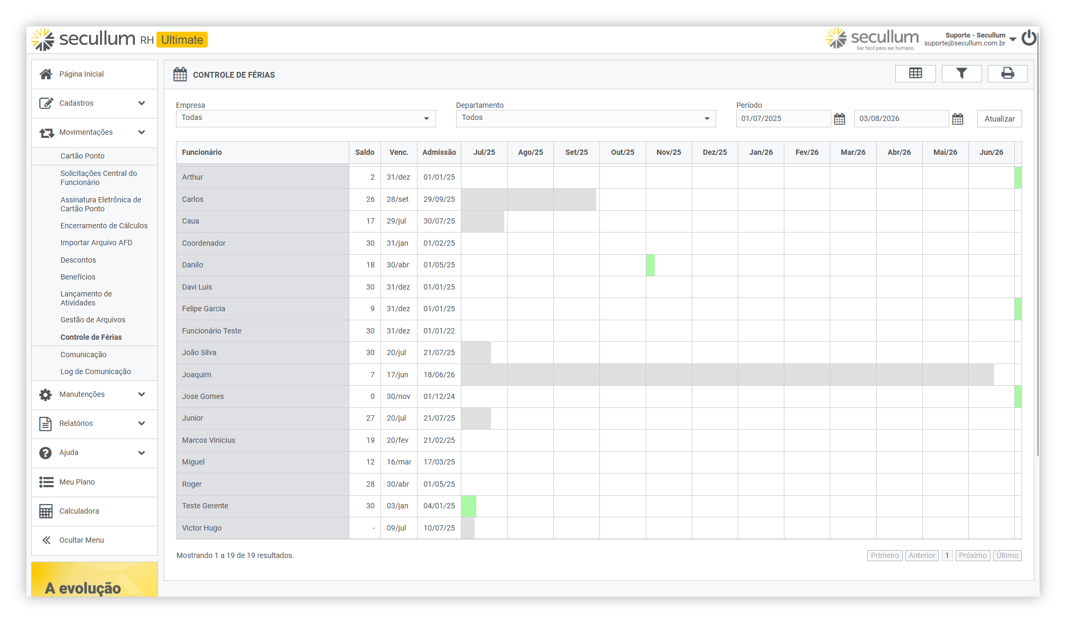Open Assinatura Eletrônica de Cartão Ponto
This screenshot has height=623, width=1066.
tap(101, 204)
